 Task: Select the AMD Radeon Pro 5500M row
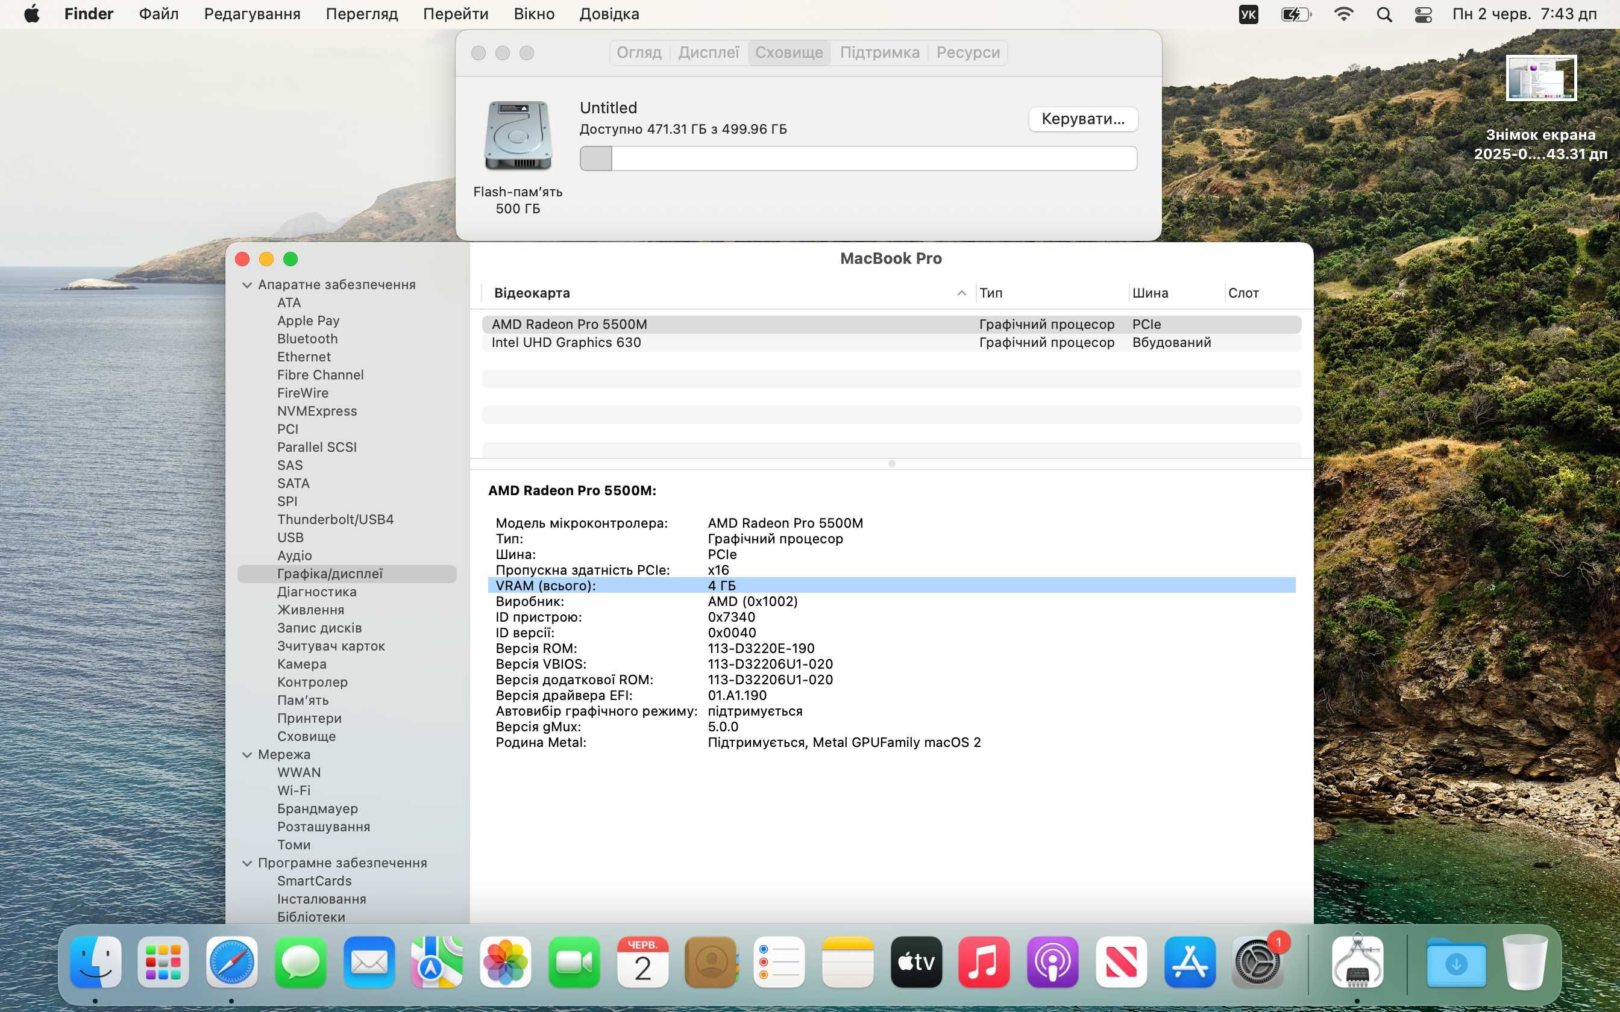[x=892, y=325]
